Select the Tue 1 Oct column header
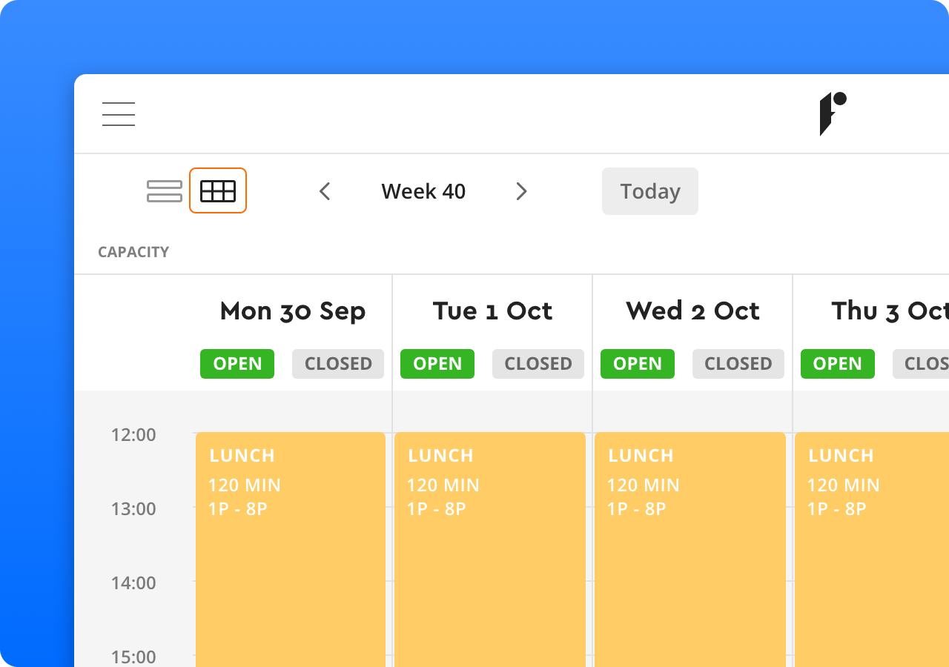The width and height of the screenshot is (949, 667). [492, 311]
